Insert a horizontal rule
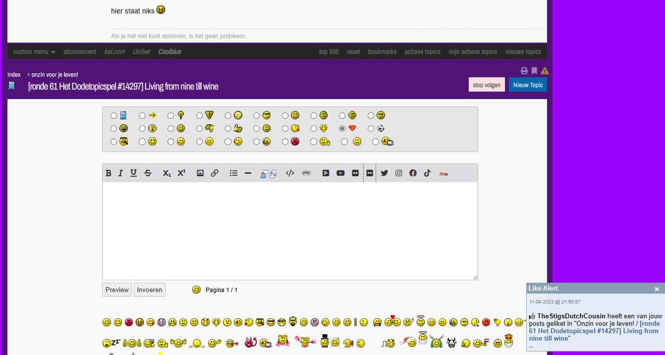Image resolution: width=665 pixels, height=355 pixels. tap(248, 173)
